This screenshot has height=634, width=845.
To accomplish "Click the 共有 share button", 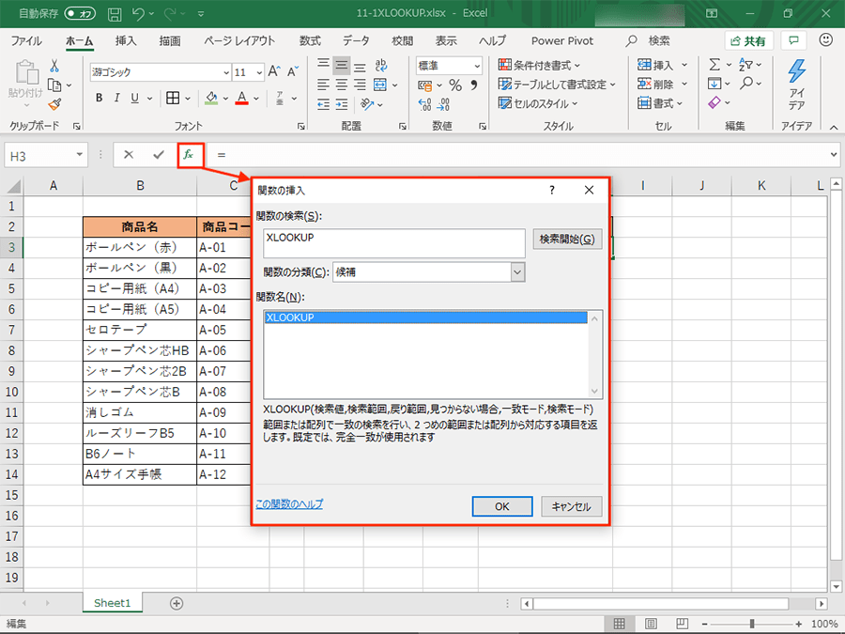I will pos(748,41).
